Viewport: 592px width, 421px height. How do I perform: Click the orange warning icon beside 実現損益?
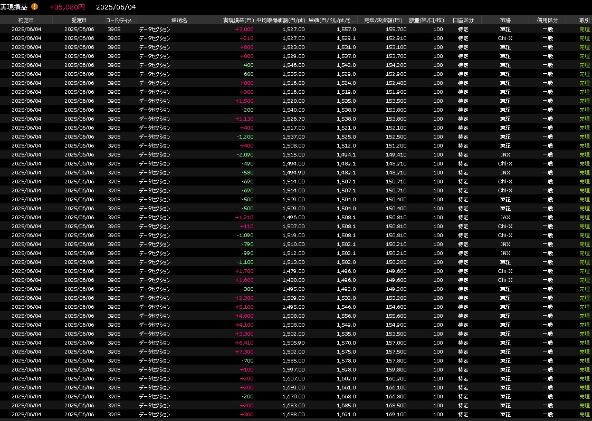click(x=34, y=6)
